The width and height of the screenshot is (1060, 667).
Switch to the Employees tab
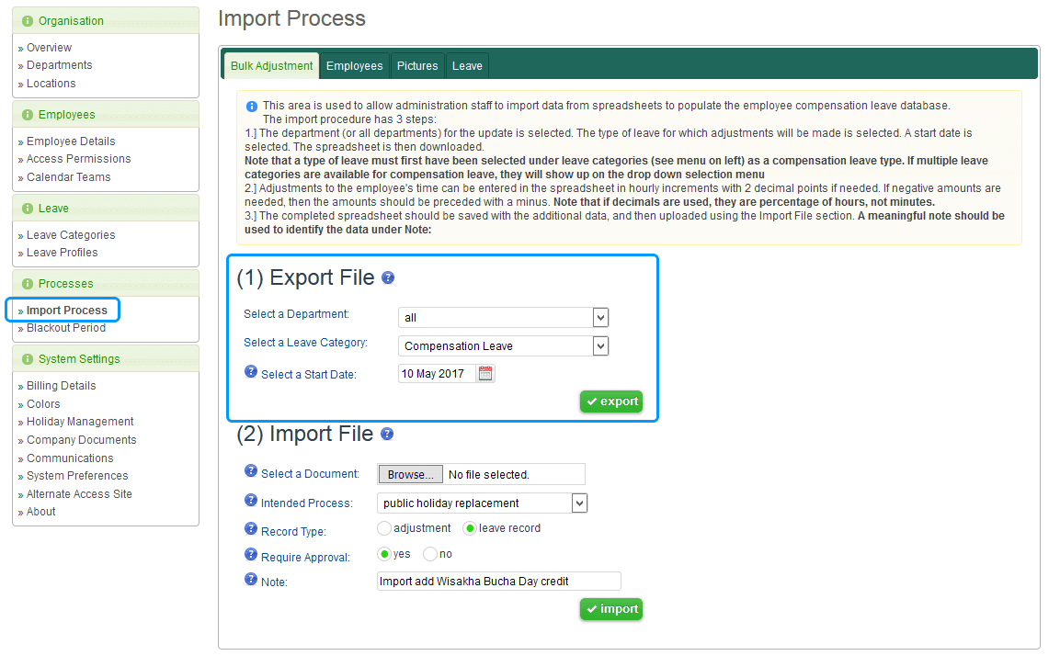pyautogui.click(x=354, y=65)
